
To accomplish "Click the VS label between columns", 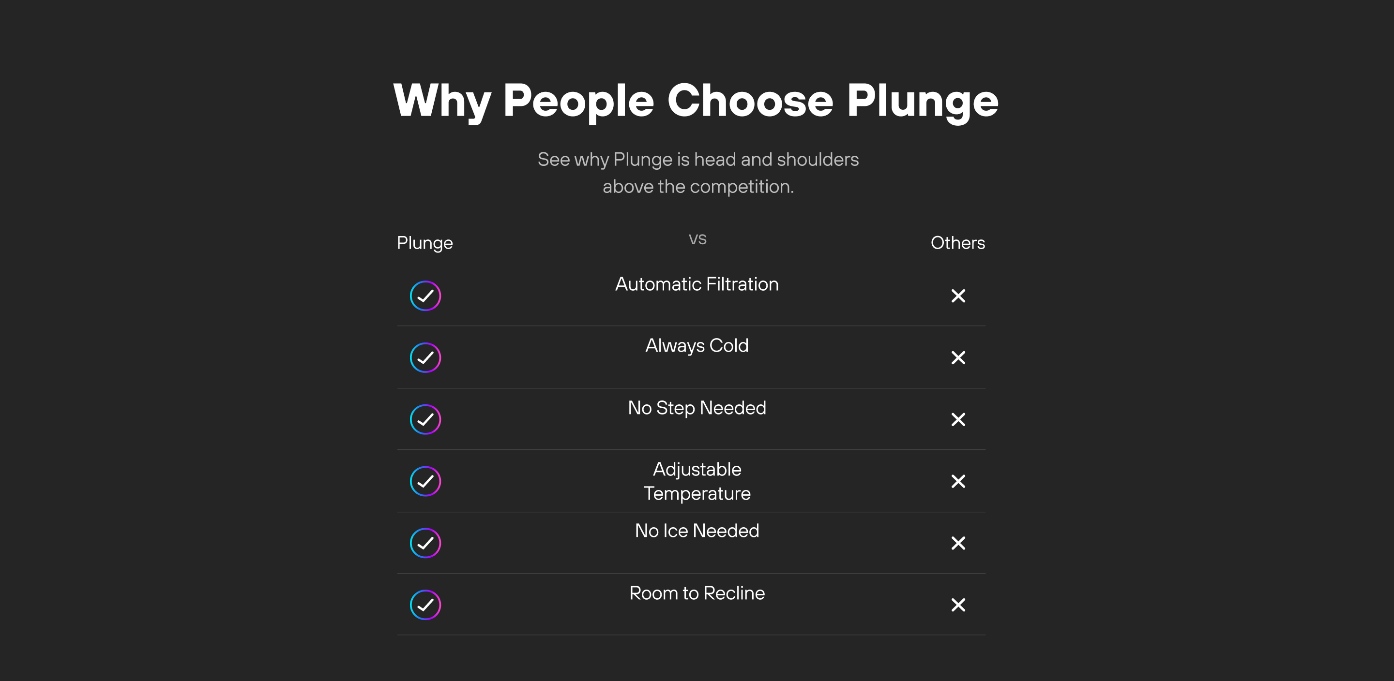I will [697, 239].
